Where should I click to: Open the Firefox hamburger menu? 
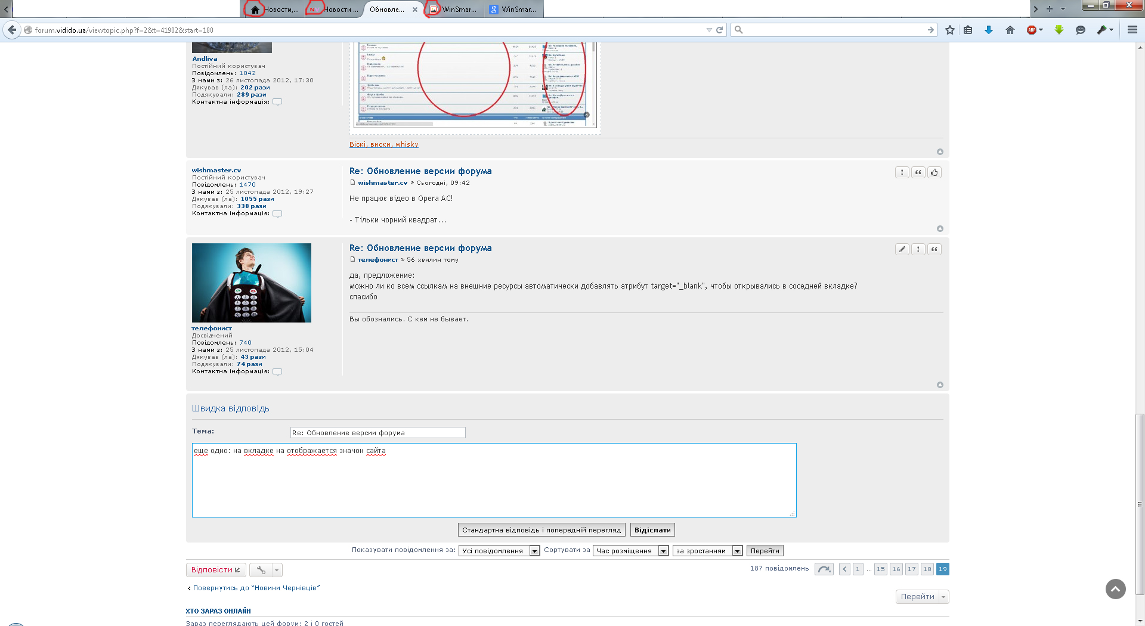coord(1132,30)
